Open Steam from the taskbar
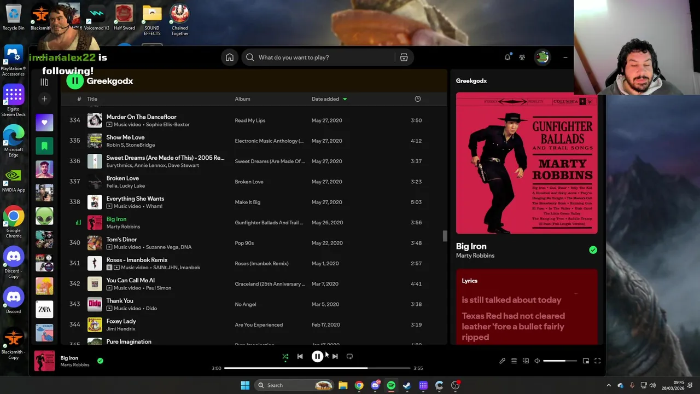Image resolution: width=700 pixels, height=394 pixels. click(407, 385)
